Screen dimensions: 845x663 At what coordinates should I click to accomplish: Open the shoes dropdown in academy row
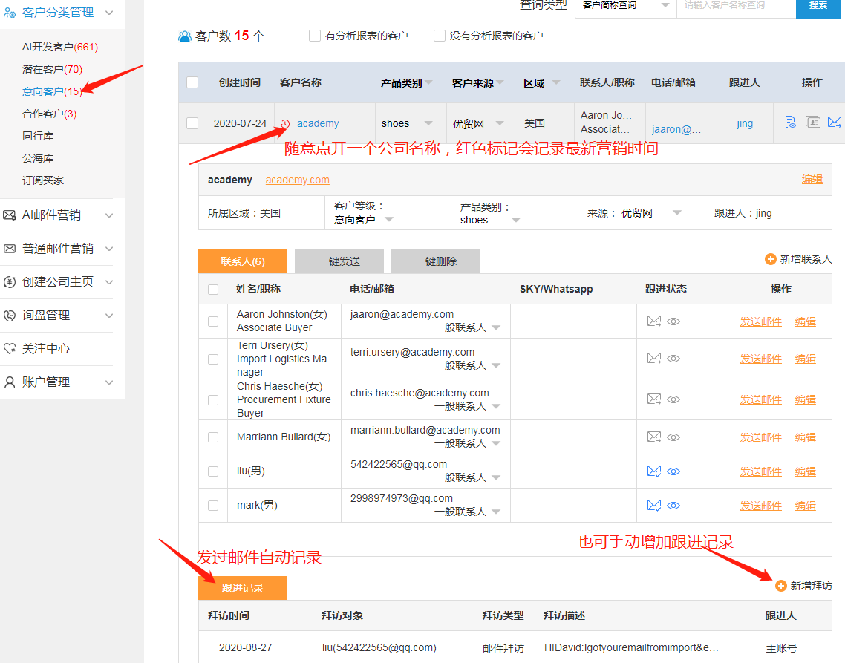pyautogui.click(x=428, y=123)
